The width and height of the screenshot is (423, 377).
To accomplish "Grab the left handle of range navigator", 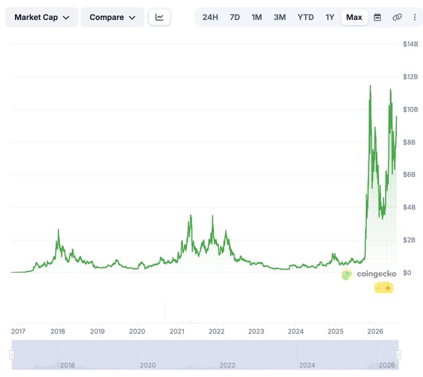I will [11, 355].
